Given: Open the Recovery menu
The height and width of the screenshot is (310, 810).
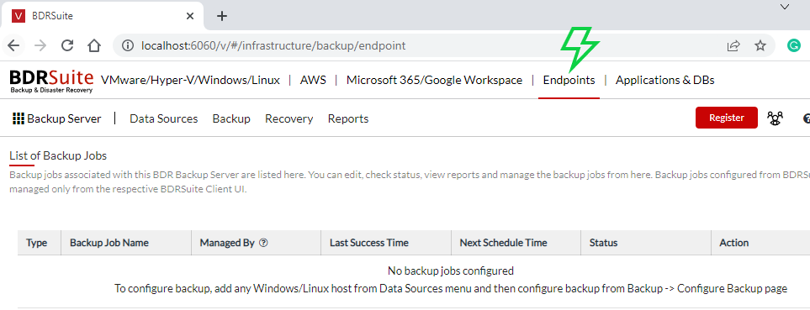Looking at the screenshot, I should pyautogui.click(x=289, y=118).
